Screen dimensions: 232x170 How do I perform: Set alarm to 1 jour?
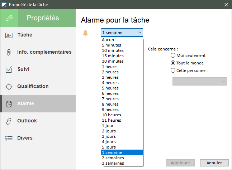point(122,126)
